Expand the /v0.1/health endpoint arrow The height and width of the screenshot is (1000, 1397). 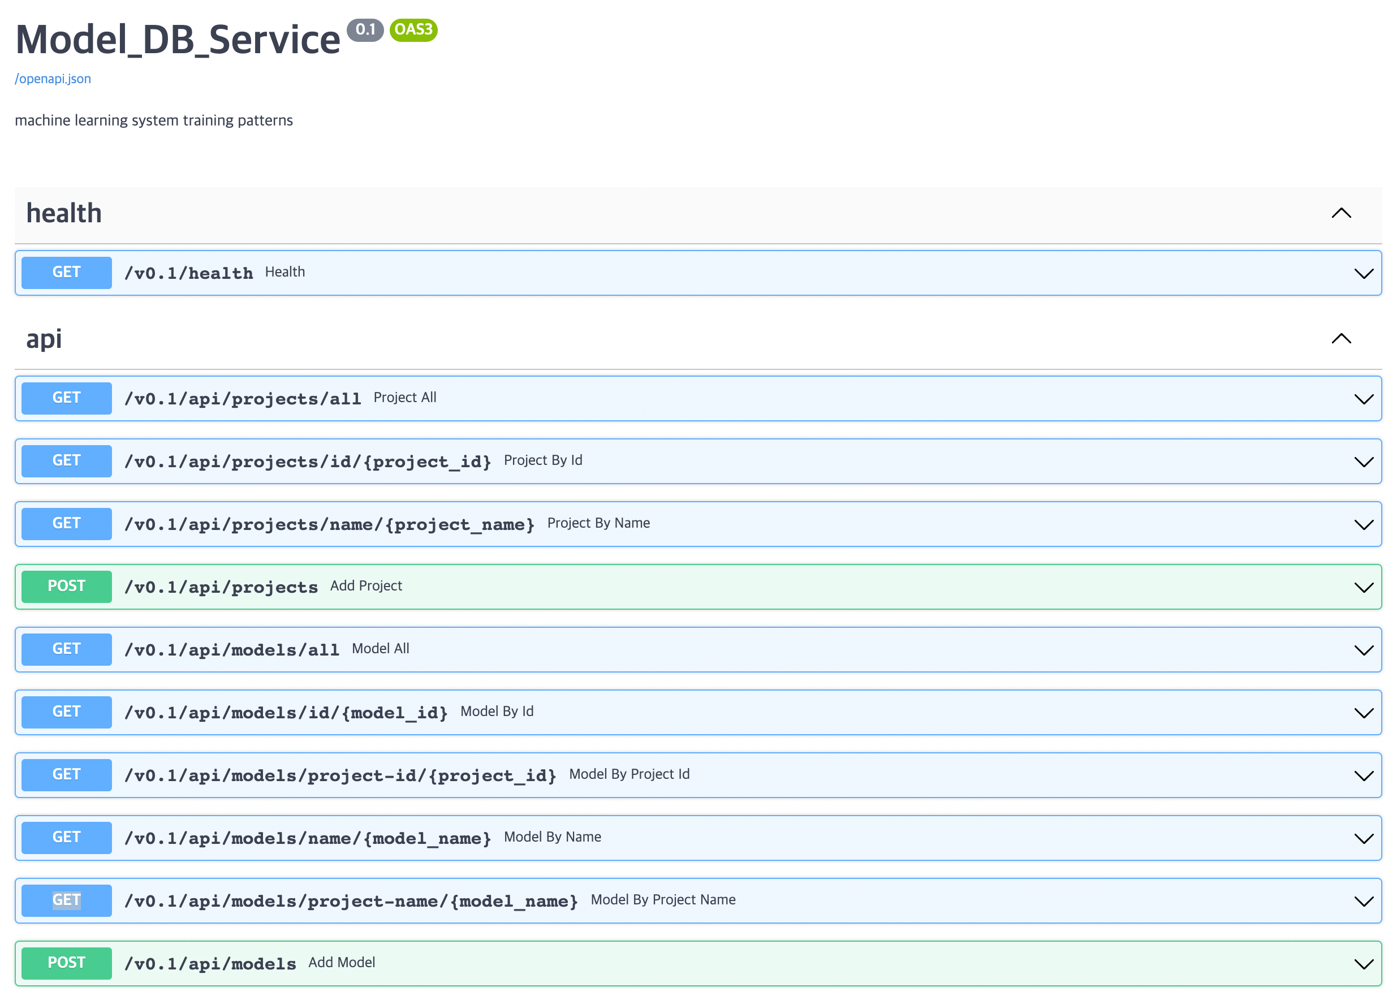click(1363, 273)
